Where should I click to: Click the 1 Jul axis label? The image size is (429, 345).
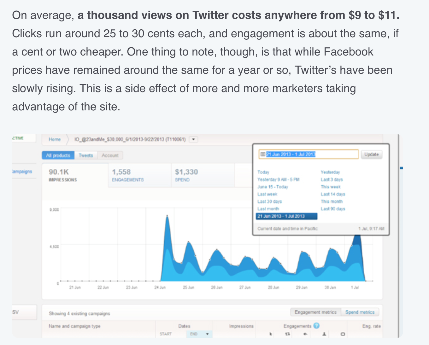tap(356, 287)
